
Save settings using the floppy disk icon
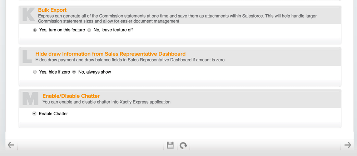pos(170,145)
